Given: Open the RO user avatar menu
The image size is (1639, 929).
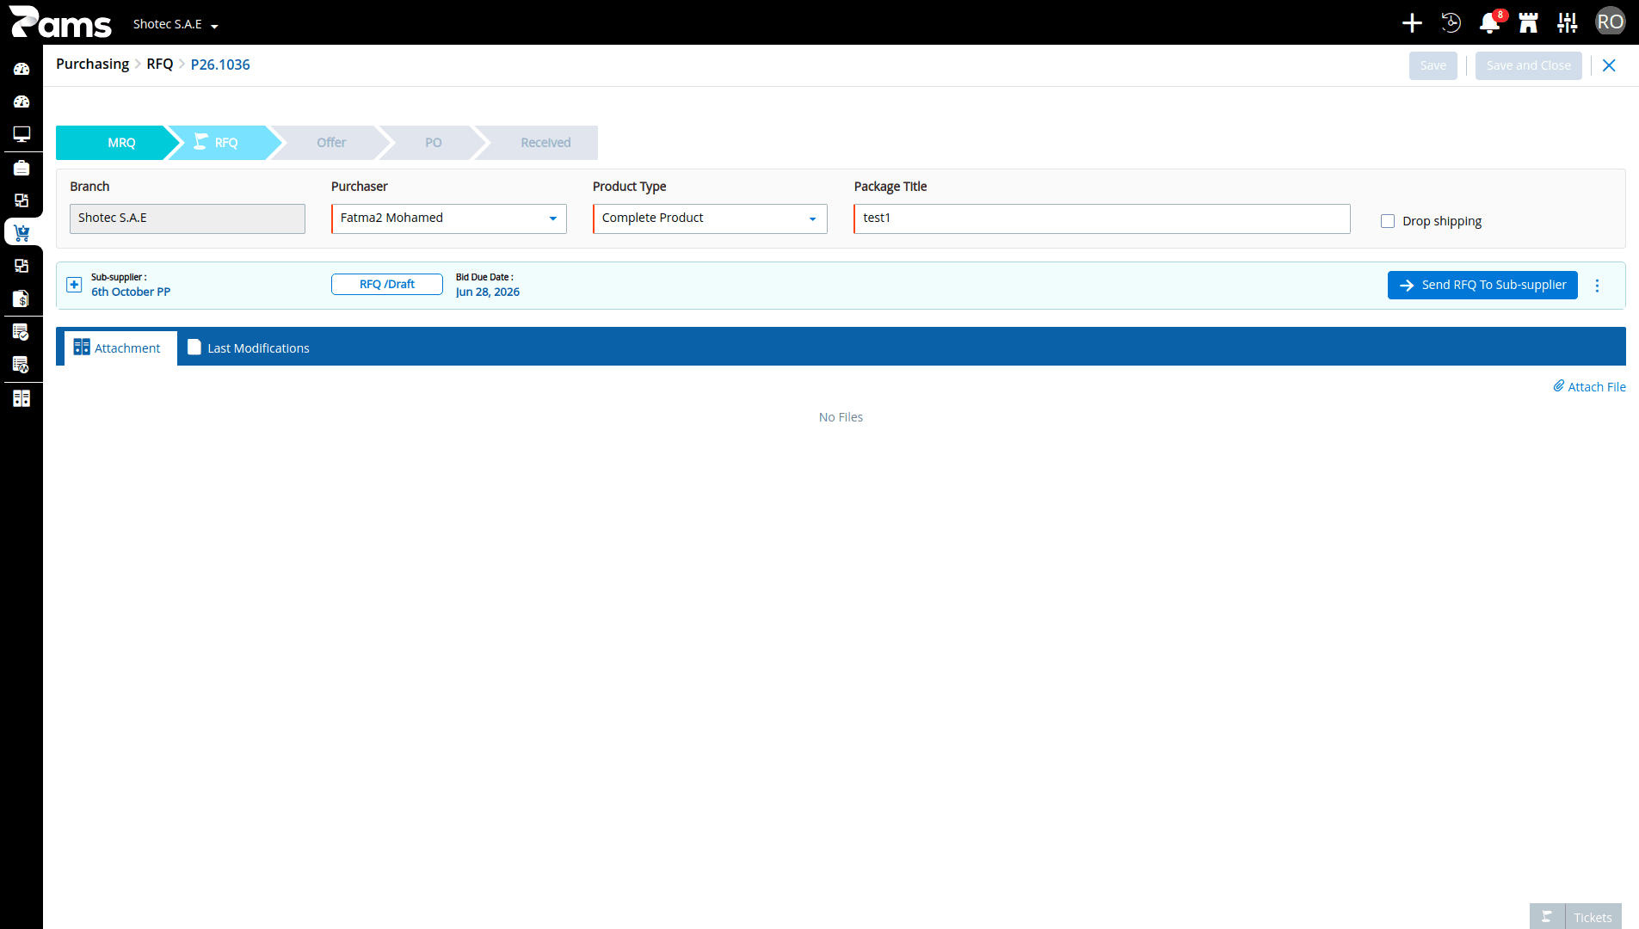Looking at the screenshot, I should point(1610,22).
